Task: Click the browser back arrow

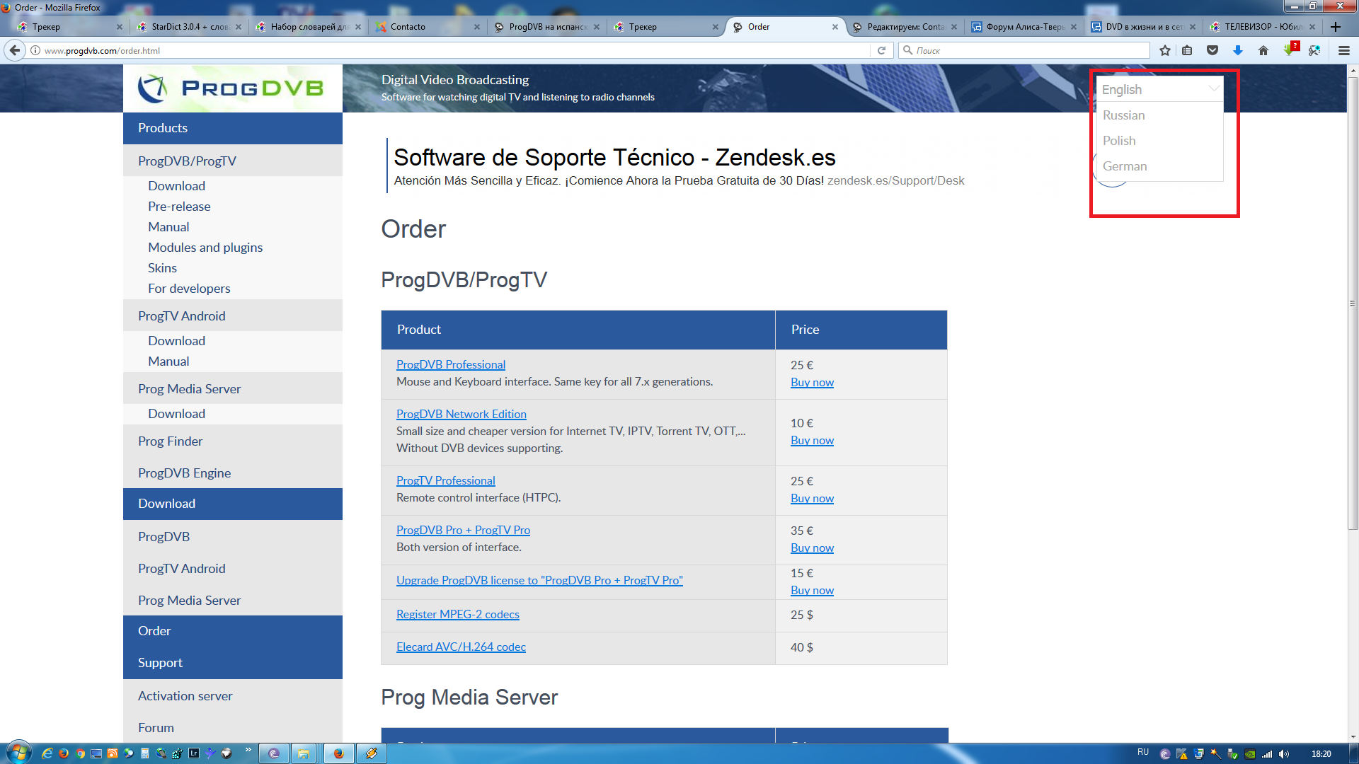Action: (15, 50)
